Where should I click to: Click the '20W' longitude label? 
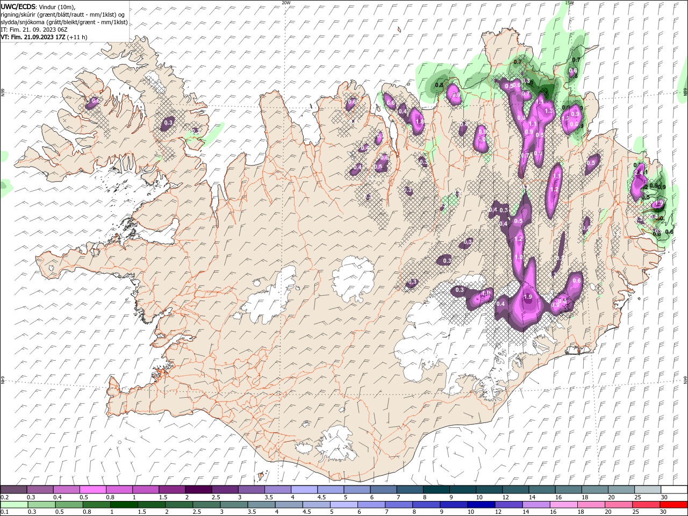point(286,3)
